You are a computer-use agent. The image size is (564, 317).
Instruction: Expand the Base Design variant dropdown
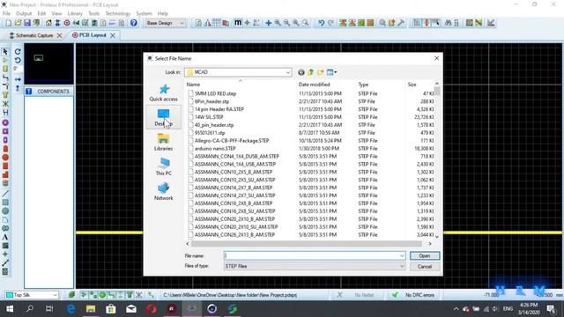(x=182, y=23)
